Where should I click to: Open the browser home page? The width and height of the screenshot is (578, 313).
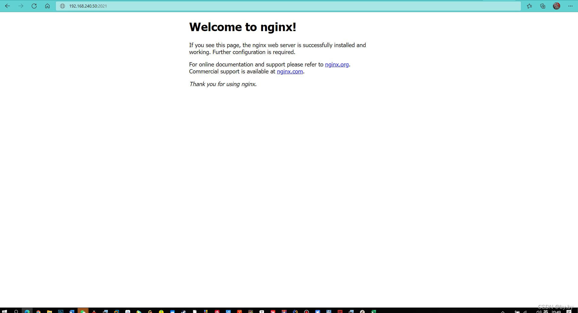pos(47,6)
